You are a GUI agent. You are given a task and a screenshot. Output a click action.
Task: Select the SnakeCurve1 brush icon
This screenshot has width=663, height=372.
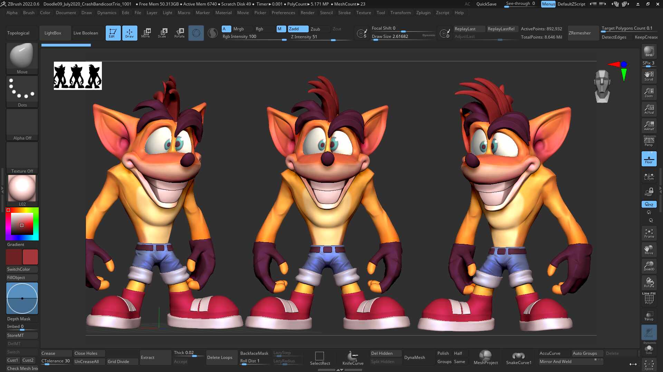518,358
